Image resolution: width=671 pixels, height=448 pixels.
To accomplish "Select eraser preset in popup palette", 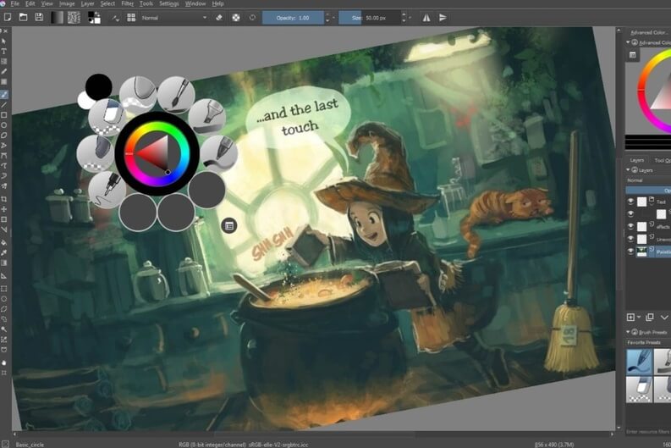I will tap(107, 117).
